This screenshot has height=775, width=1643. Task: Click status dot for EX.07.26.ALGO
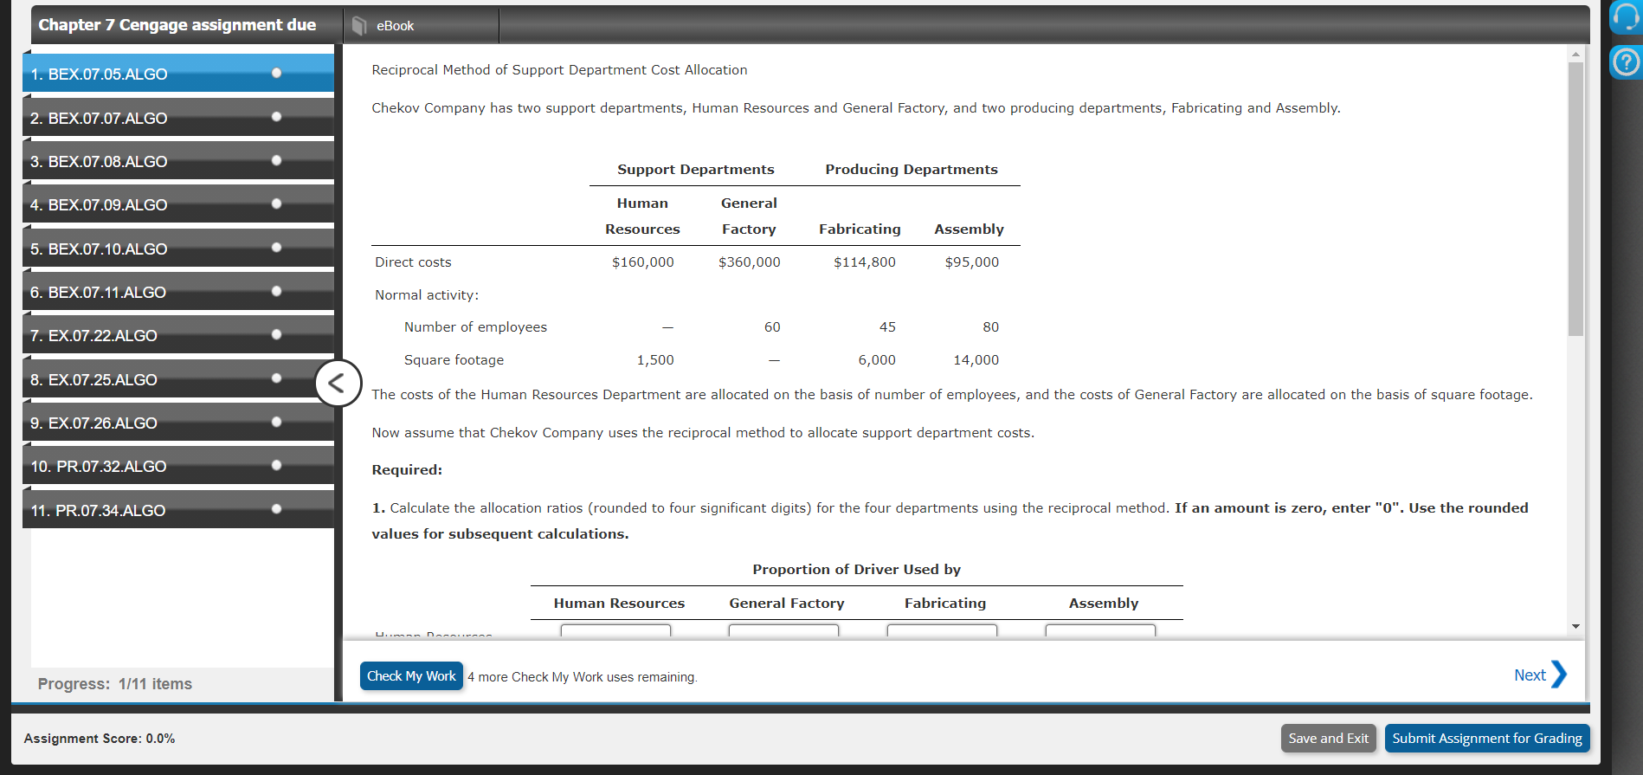(276, 422)
